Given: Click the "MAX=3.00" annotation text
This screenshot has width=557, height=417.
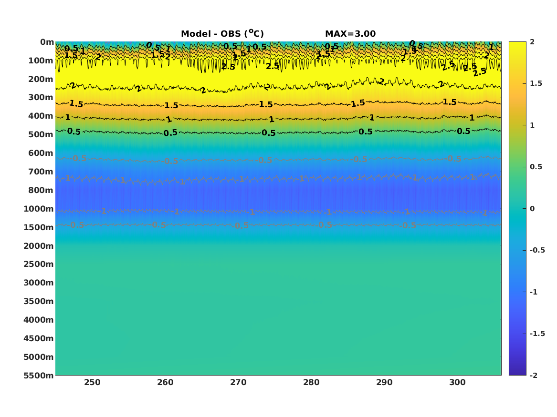Looking at the screenshot, I should coord(350,34).
